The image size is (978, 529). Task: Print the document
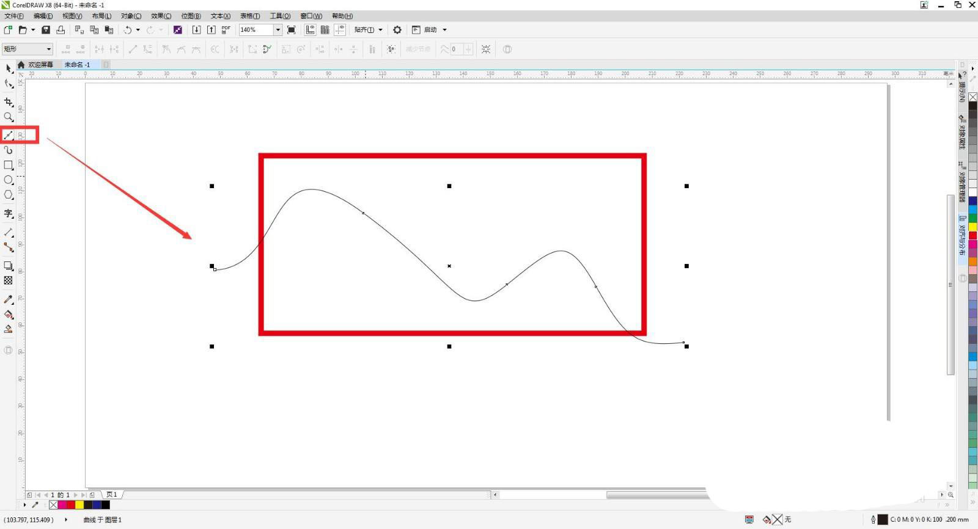tap(61, 29)
